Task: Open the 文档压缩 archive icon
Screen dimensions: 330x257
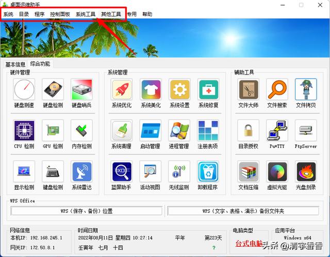Action: [x=249, y=172]
